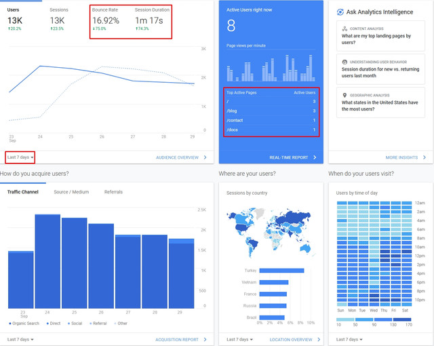434x346 pixels.
Task: Switch to the Traffic Channel tab
Action: tap(22, 192)
